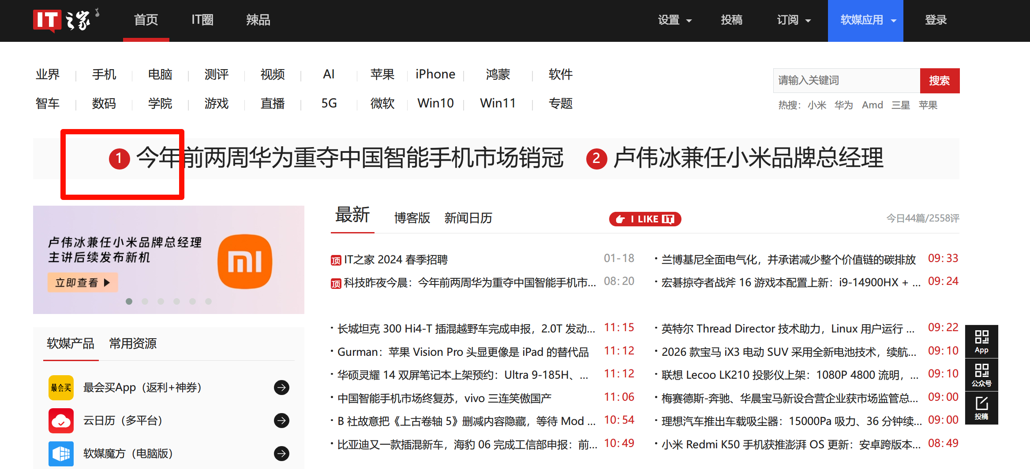Click the 登录 link
1030x469 pixels.
pos(936,20)
